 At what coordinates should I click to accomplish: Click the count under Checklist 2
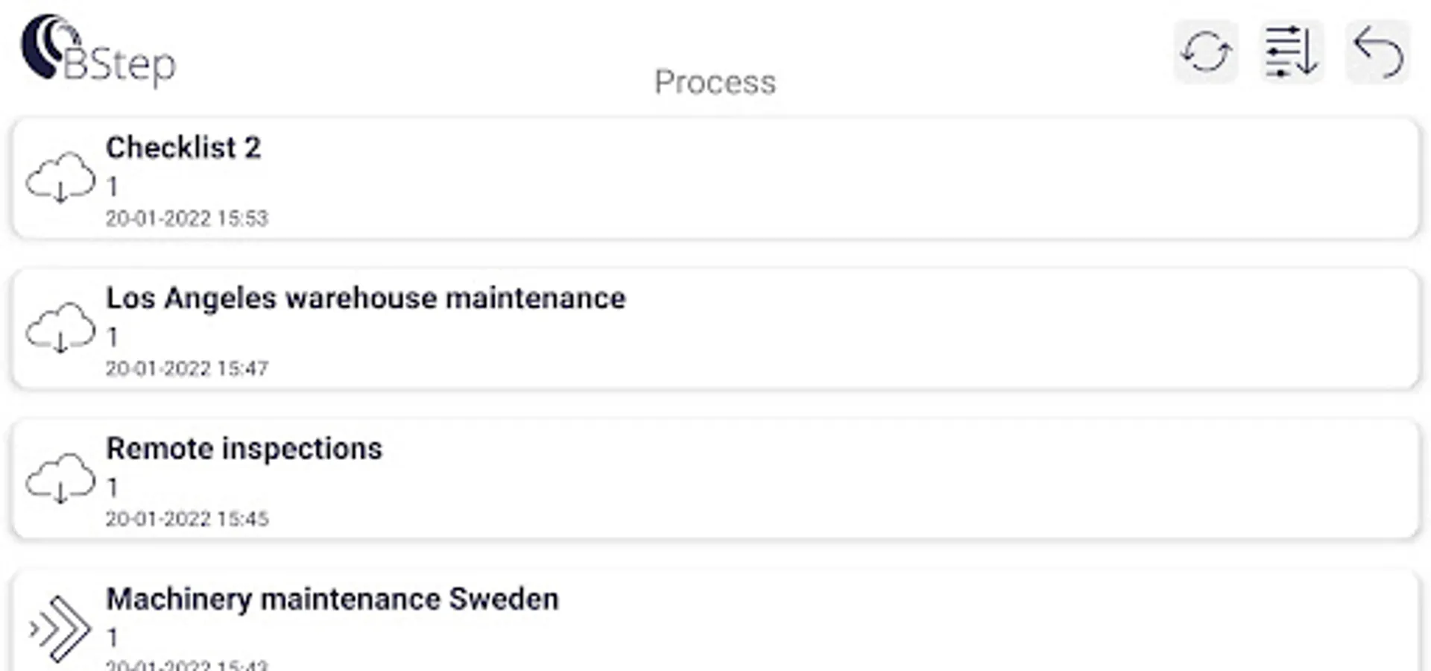tap(113, 186)
